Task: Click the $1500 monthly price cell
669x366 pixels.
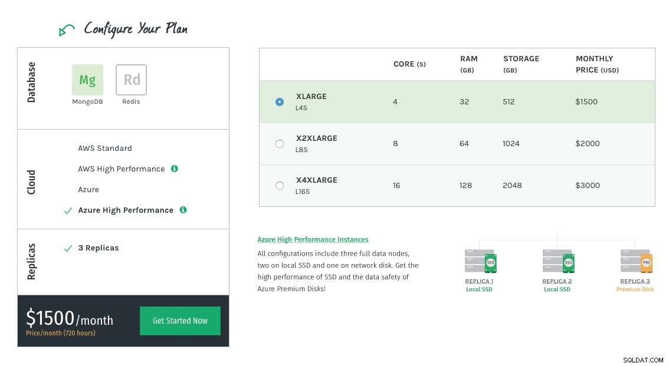Action: 586,102
